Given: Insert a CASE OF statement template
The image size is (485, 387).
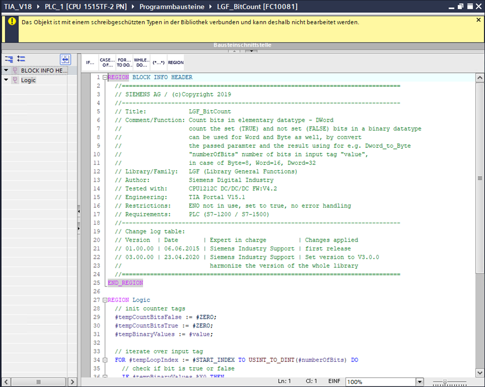Looking at the screenshot, I should click(x=107, y=63).
